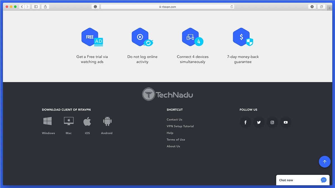Click the 'SHORTCUT' heading
Screen dimensions: 335x188
[x=175, y=110]
